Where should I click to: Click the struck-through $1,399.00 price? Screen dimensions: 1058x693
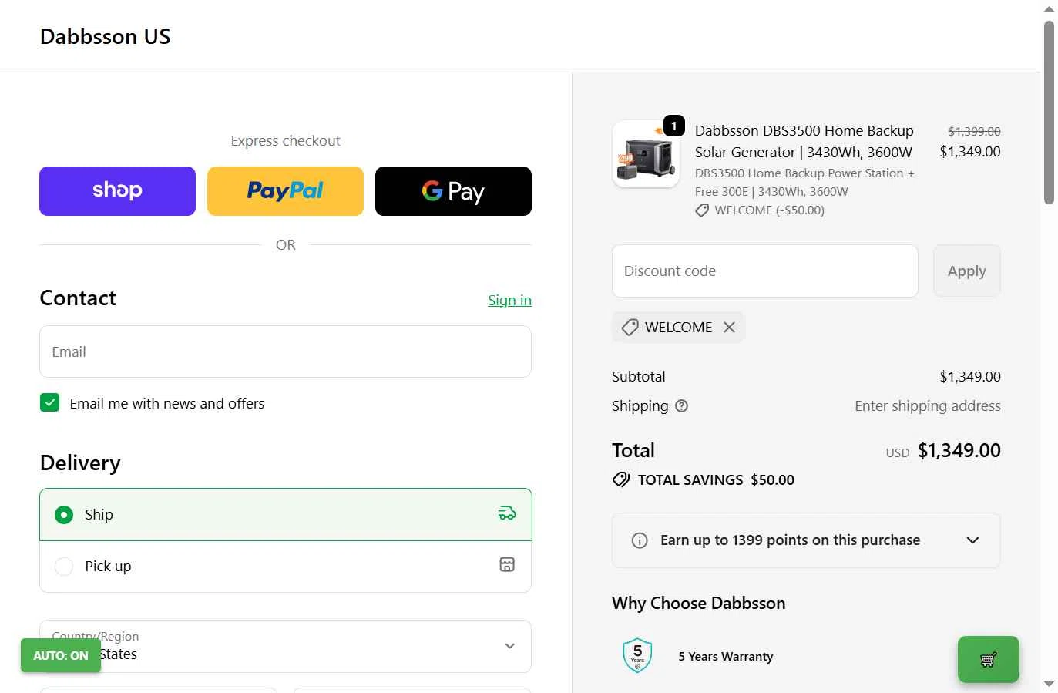pos(974,132)
